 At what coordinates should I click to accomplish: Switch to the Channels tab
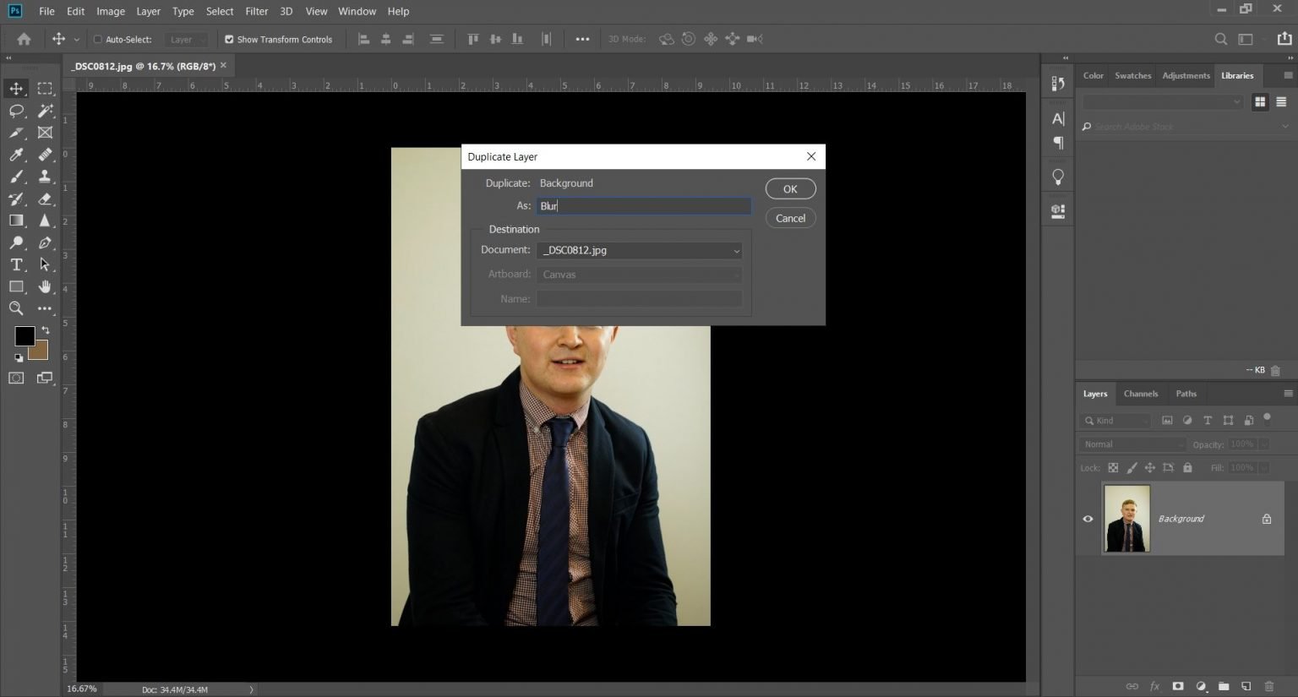[1140, 394]
